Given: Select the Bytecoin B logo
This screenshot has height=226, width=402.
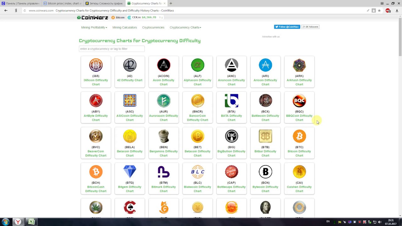Looking at the screenshot, I should coord(265,172).
